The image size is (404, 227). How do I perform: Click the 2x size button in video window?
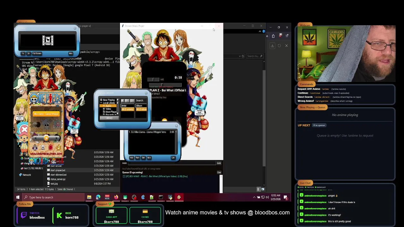click(x=28, y=54)
